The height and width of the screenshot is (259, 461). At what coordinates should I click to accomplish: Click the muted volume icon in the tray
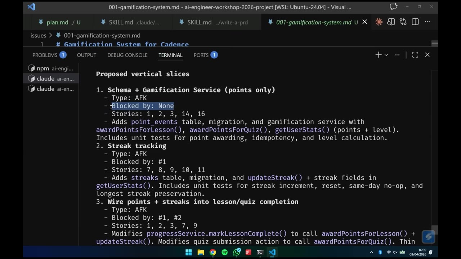(395, 252)
